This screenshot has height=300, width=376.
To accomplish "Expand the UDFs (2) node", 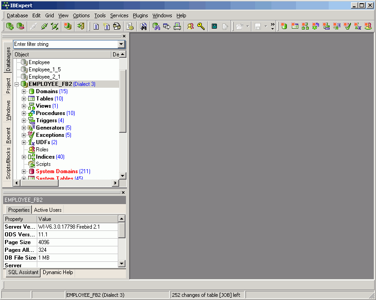I will pos(24,142).
